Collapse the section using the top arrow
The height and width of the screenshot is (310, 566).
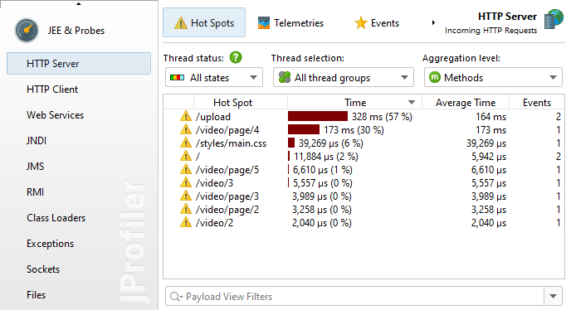78,4
